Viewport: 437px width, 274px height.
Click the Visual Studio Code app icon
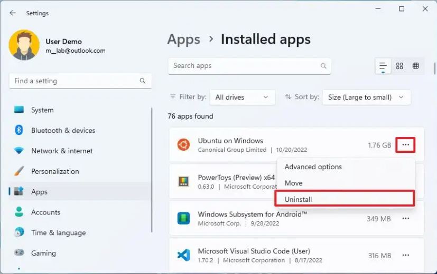tap(183, 256)
